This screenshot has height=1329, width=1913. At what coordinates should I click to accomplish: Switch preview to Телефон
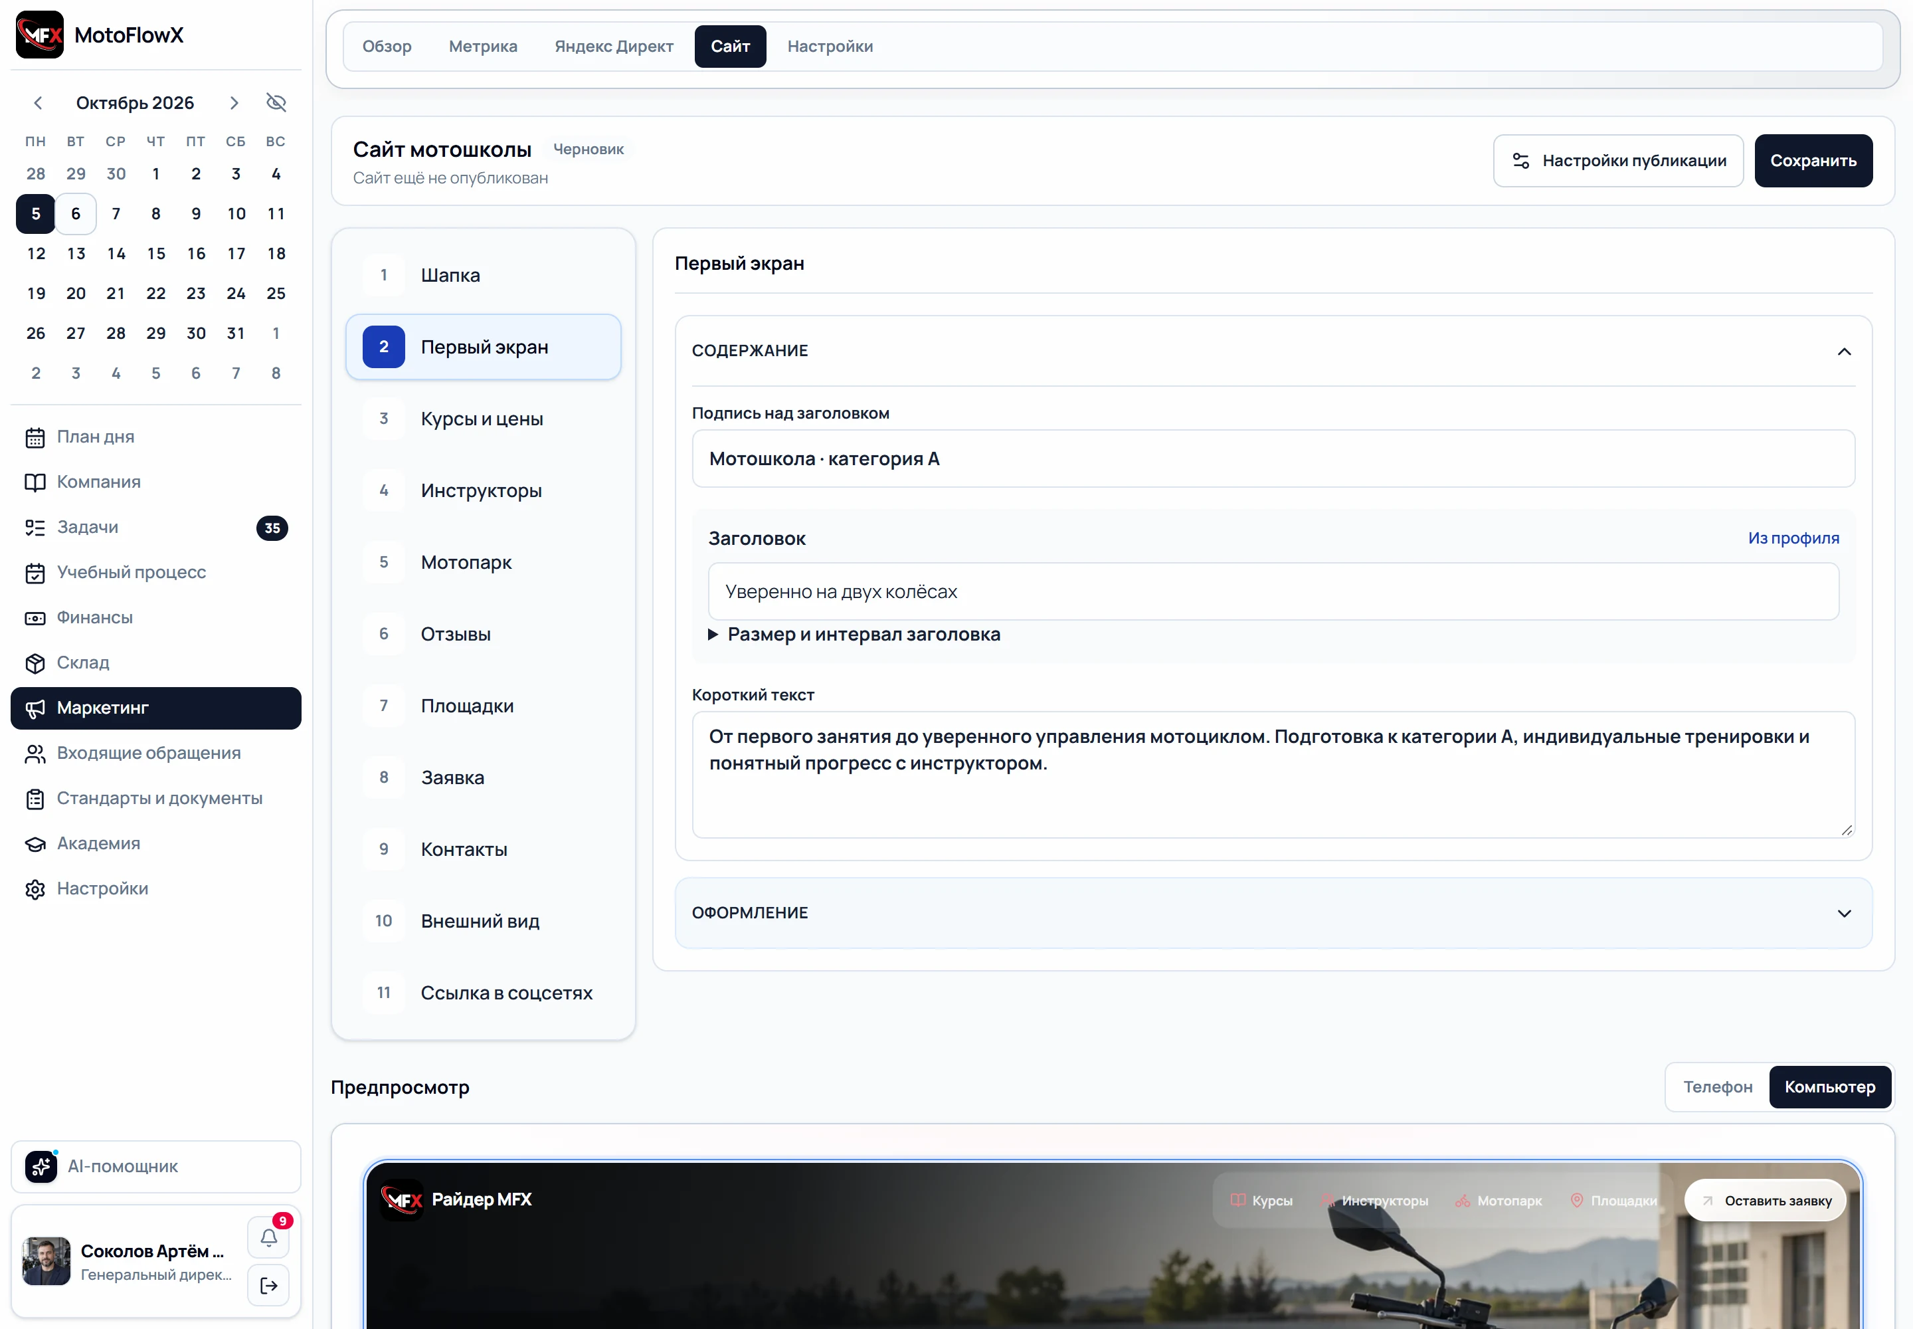point(1717,1086)
